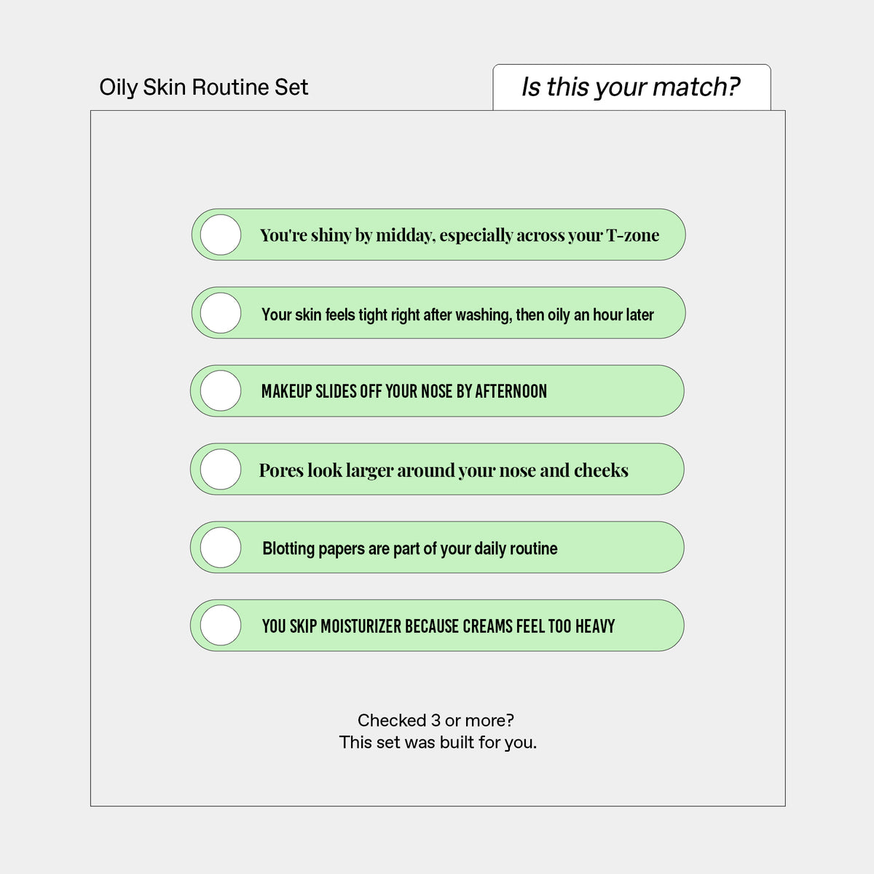This screenshot has height=874, width=874.
Task: Click the 'You're shiny by midday' statement text
Action: tap(460, 235)
